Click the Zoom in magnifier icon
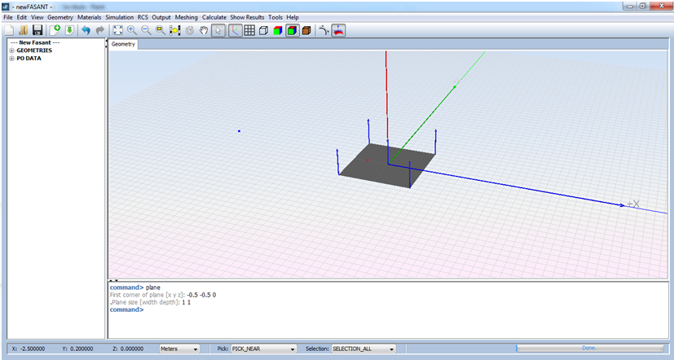 pyautogui.click(x=132, y=30)
